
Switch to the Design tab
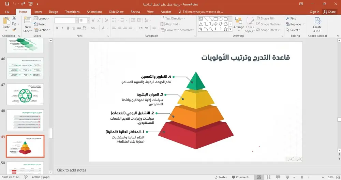(53, 12)
